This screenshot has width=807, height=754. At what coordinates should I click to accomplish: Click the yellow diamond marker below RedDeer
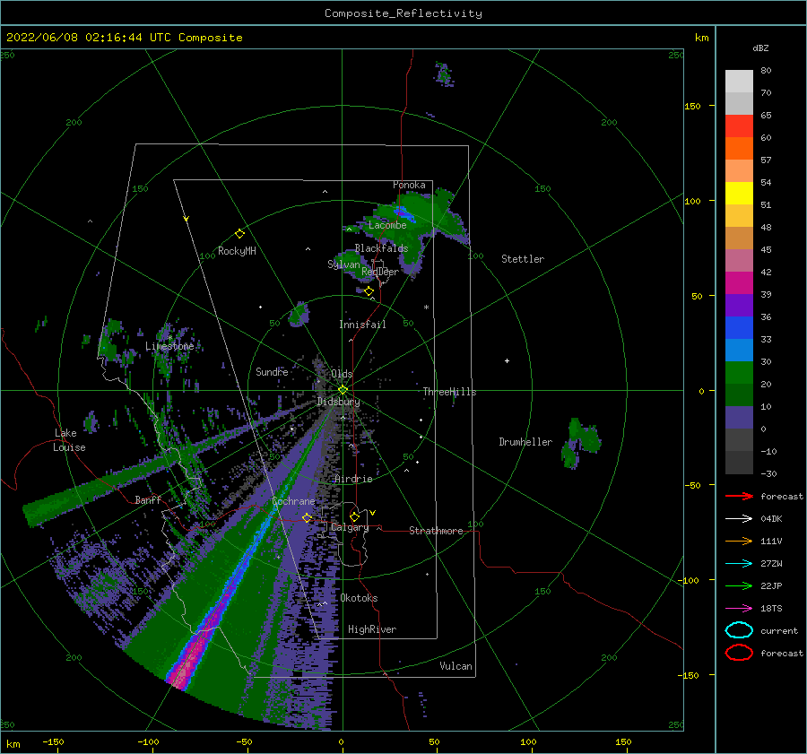(x=369, y=291)
